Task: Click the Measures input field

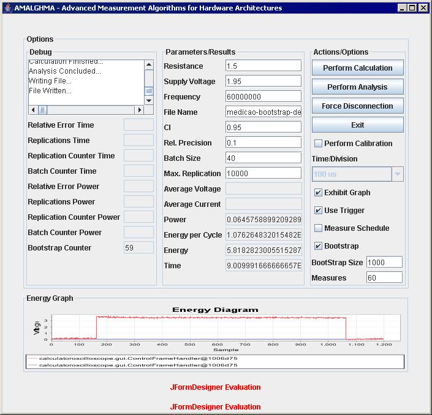Action: [x=384, y=277]
